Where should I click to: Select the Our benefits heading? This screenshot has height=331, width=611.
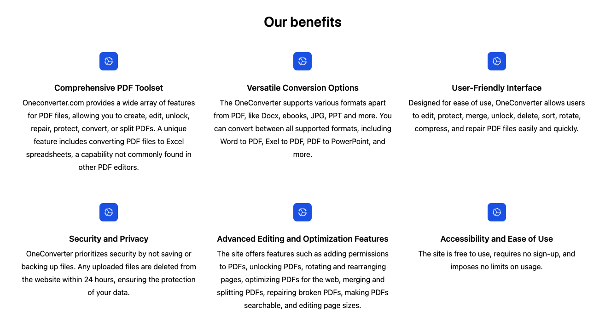[303, 22]
